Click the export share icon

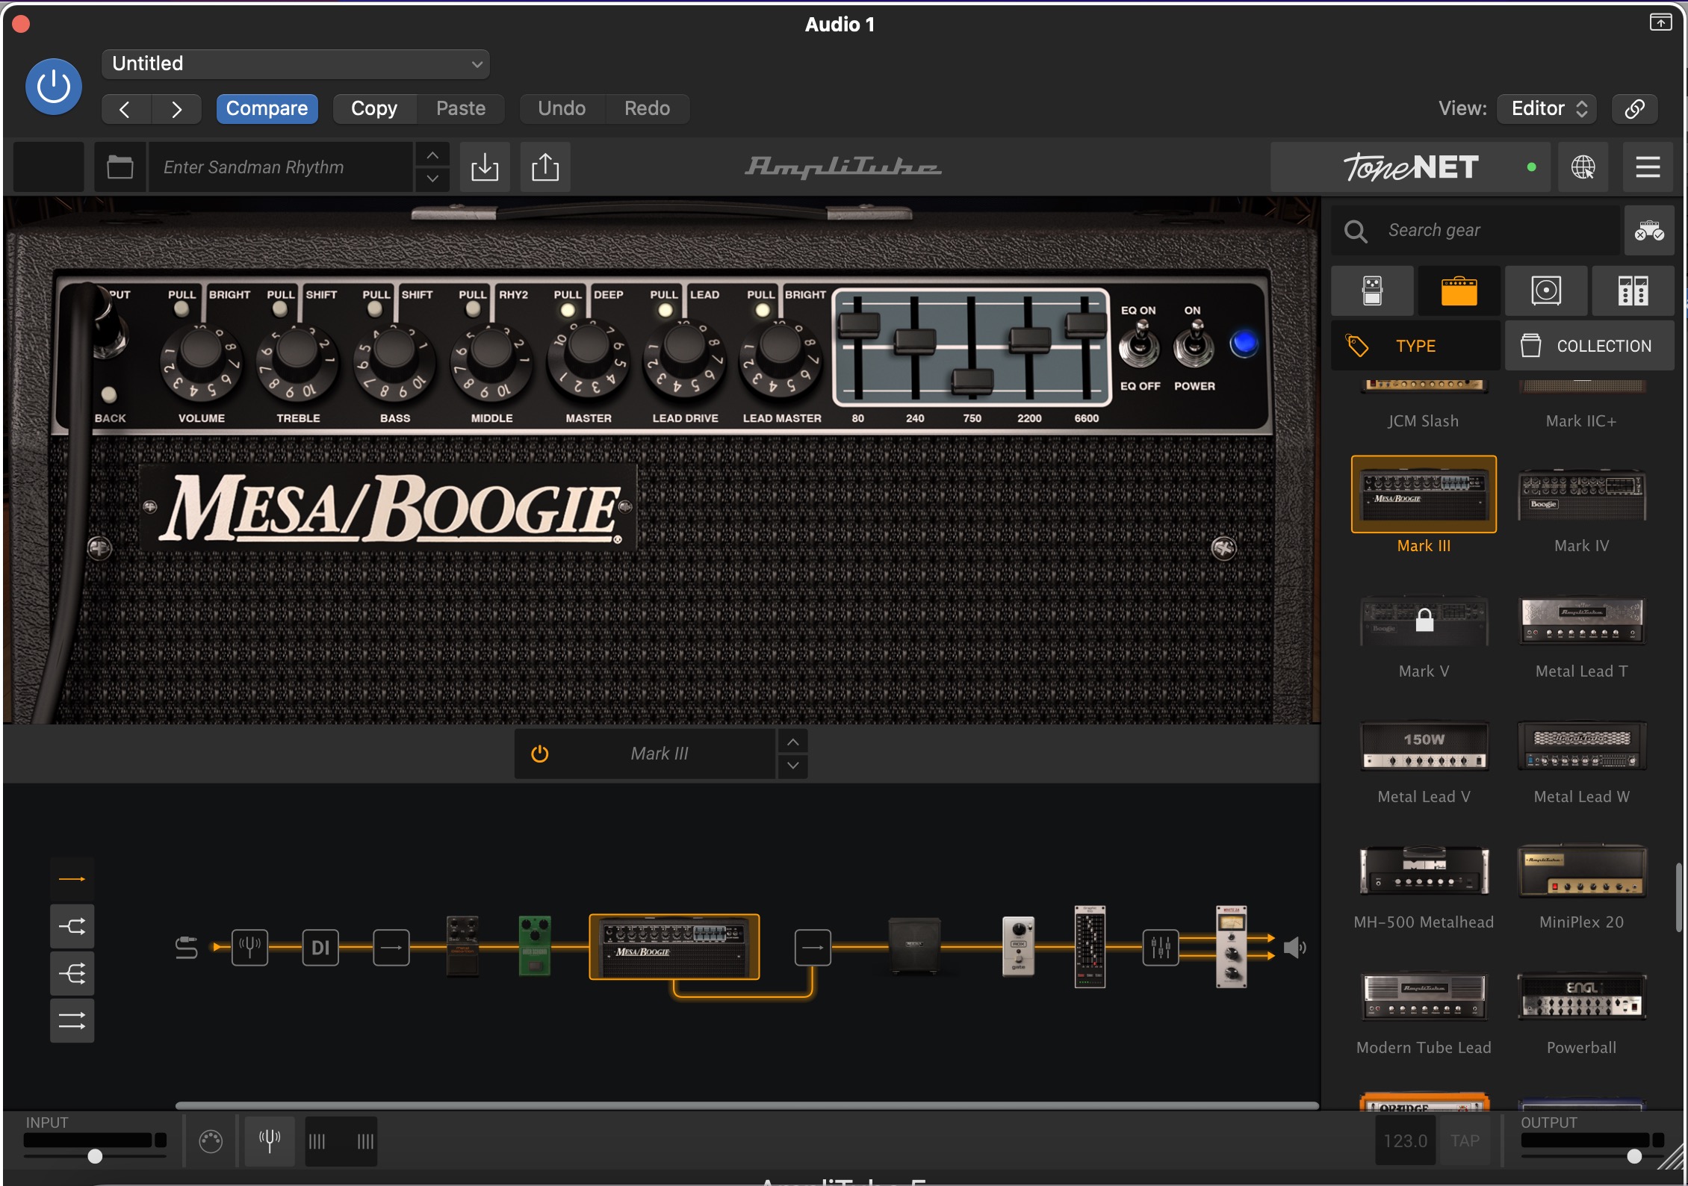pyautogui.click(x=545, y=167)
